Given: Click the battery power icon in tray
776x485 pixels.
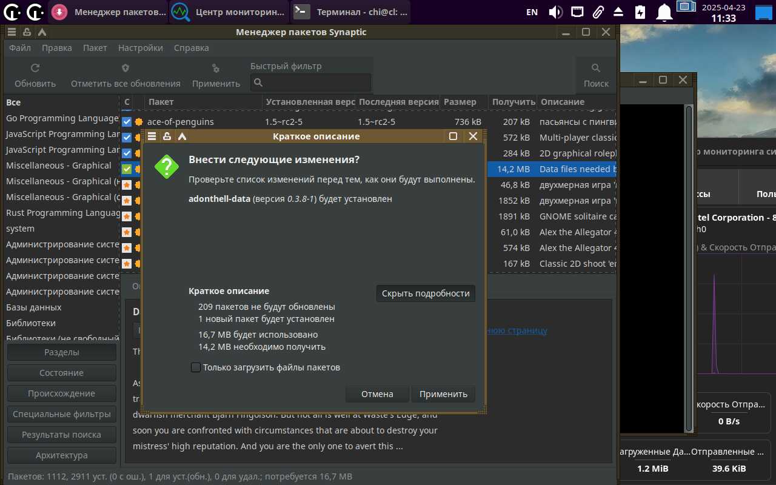Looking at the screenshot, I should click(x=640, y=12).
